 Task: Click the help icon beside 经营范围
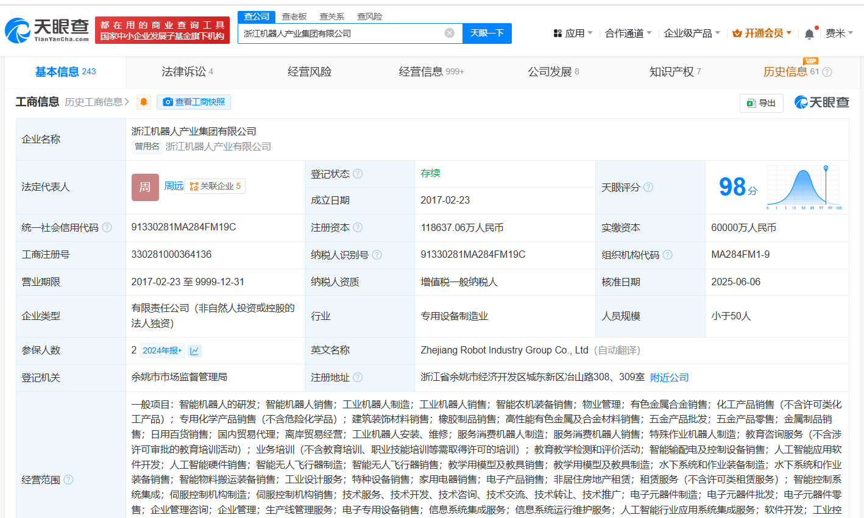pos(69,480)
